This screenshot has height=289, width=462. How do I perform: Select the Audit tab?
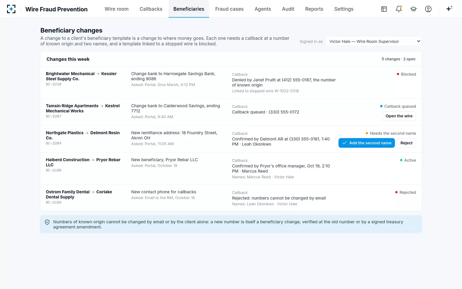coord(288,9)
